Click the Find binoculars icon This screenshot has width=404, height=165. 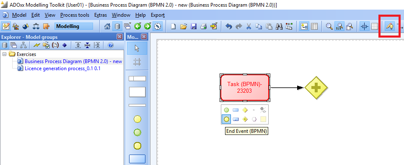(x=279, y=26)
